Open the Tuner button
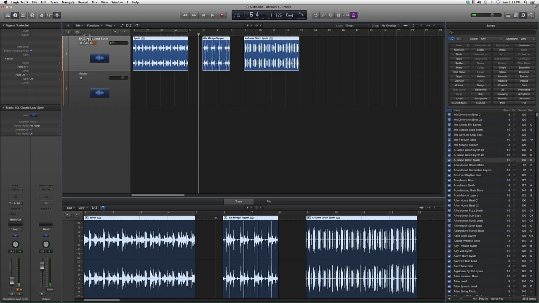 click(x=323, y=15)
